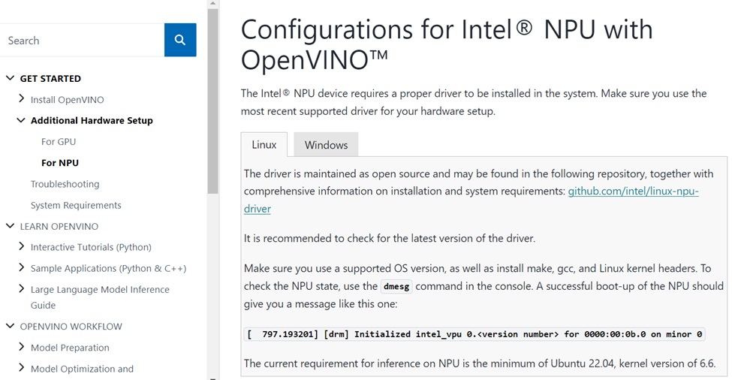Viewport: 732px width, 380px height.
Task: Collapse the LEARN OPENVINO section chevron
Action: [10, 226]
